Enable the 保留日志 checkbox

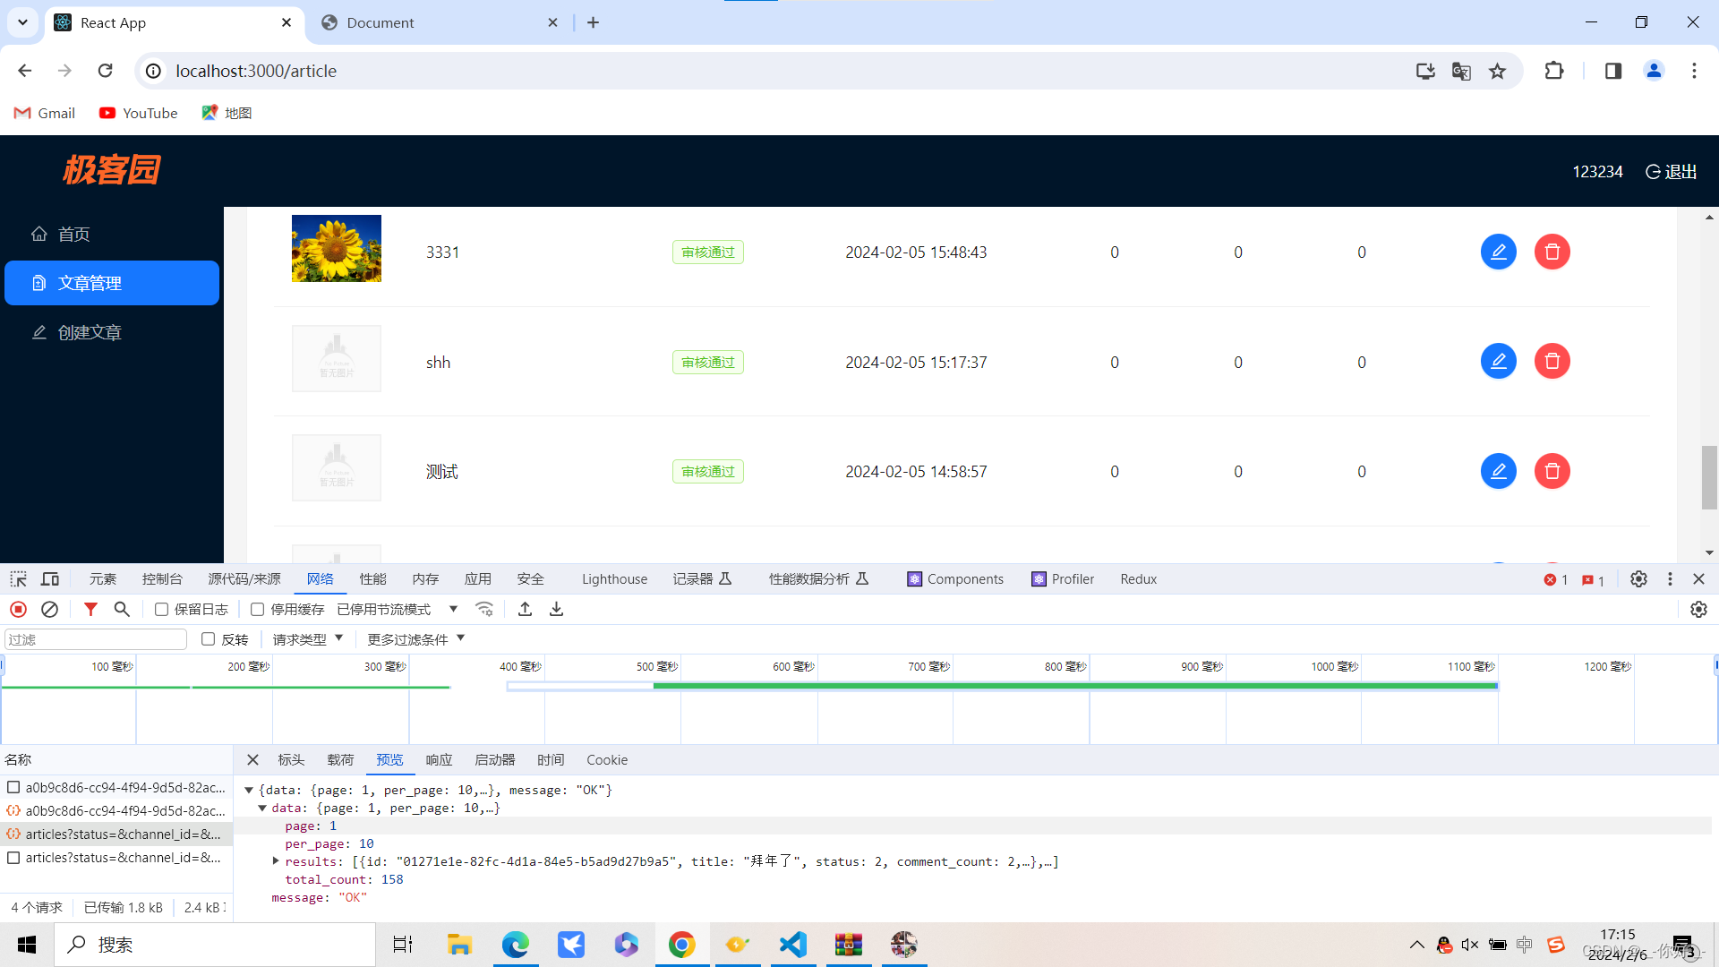(x=162, y=609)
